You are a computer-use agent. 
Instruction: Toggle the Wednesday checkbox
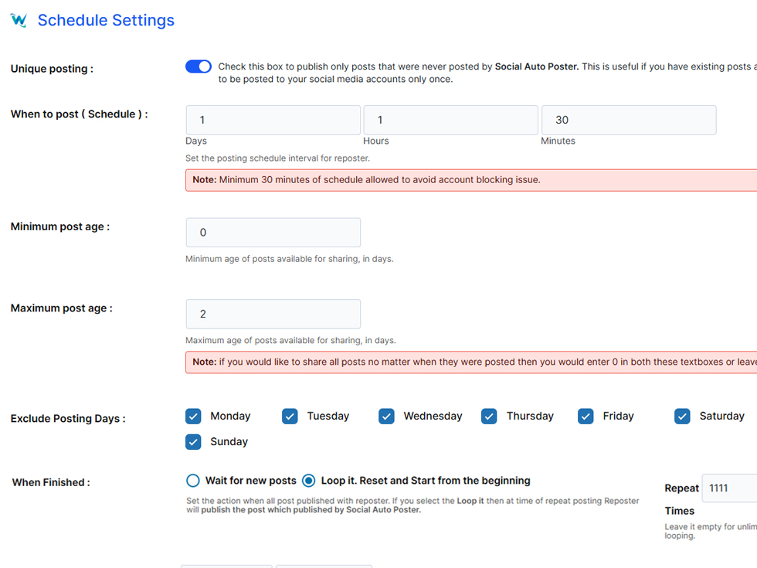click(x=386, y=417)
